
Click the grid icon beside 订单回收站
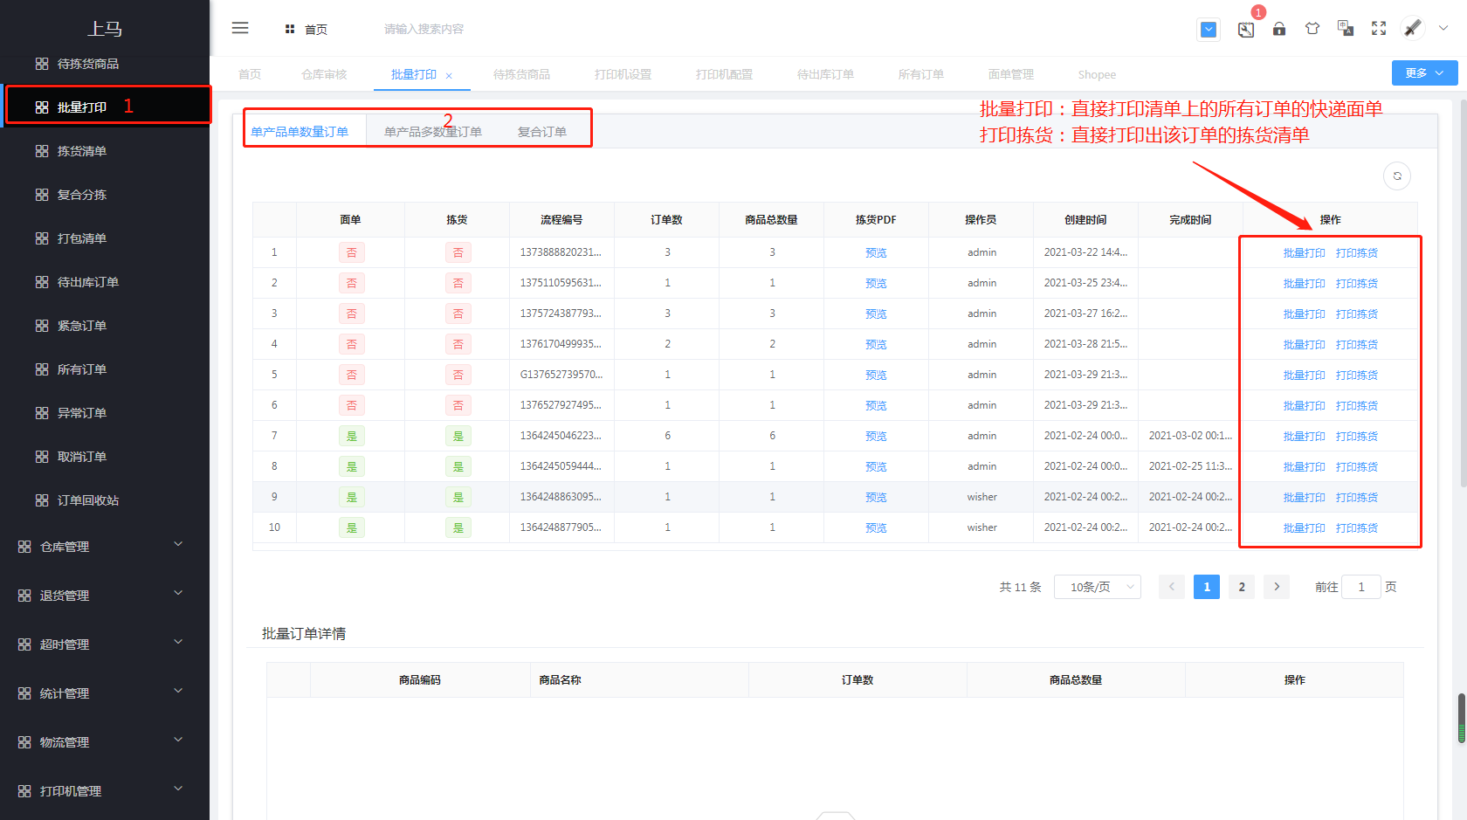click(42, 500)
